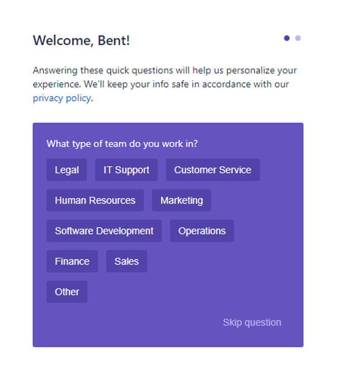341x386 pixels.
Task: Choose the Marketing team option
Action: 182,200
